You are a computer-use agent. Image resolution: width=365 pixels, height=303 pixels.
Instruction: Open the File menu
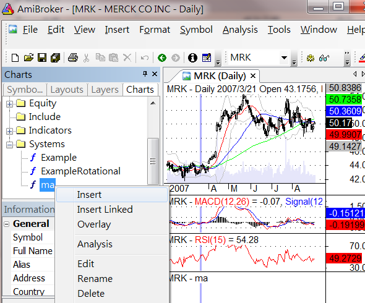point(30,30)
